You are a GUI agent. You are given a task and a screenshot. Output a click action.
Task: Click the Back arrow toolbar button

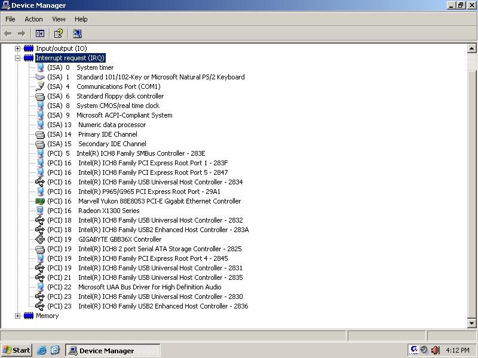[x=8, y=33]
